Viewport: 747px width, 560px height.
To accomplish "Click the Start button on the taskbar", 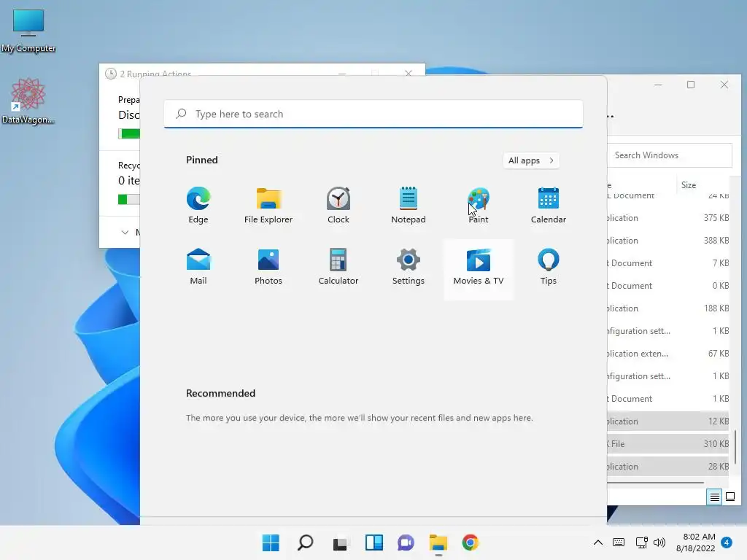I will coord(271,542).
